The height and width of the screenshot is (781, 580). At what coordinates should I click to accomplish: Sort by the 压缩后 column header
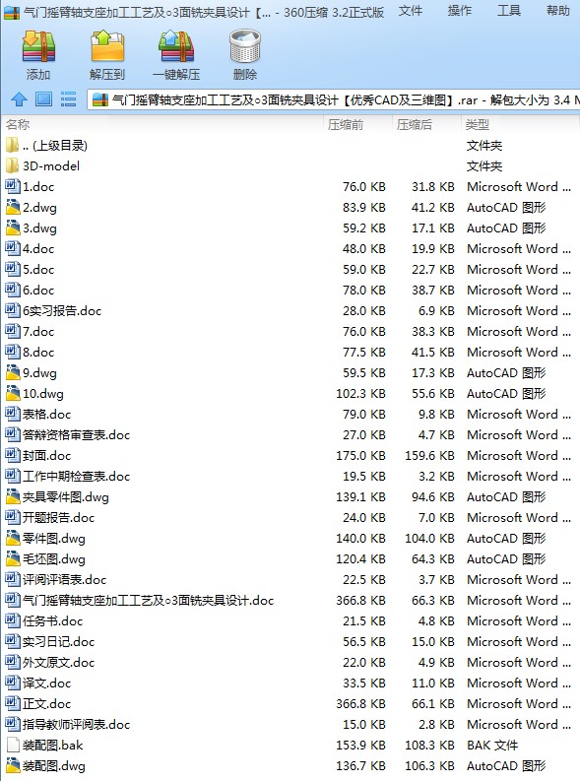tap(415, 124)
